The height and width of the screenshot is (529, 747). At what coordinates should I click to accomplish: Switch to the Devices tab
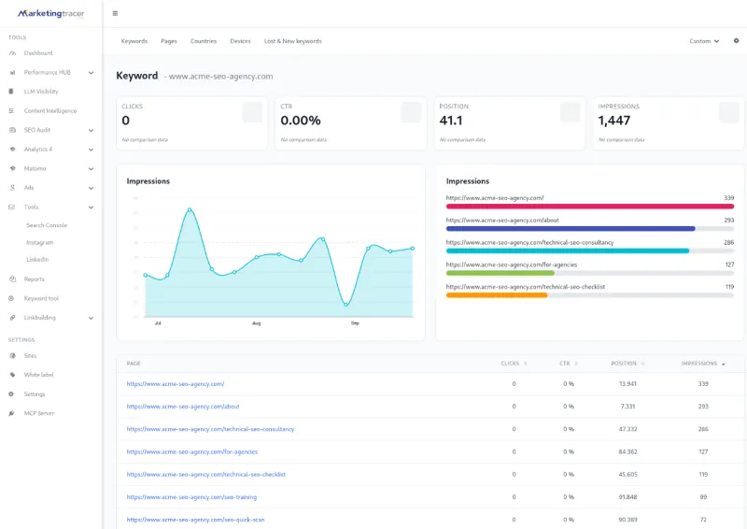click(240, 41)
